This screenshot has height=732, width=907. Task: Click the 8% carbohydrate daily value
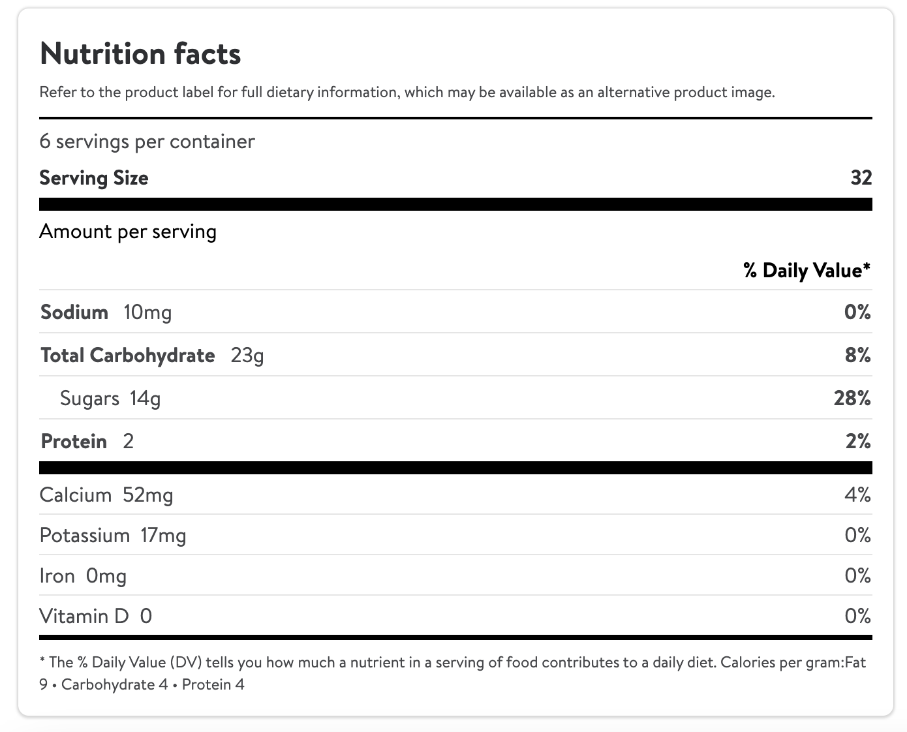click(857, 356)
